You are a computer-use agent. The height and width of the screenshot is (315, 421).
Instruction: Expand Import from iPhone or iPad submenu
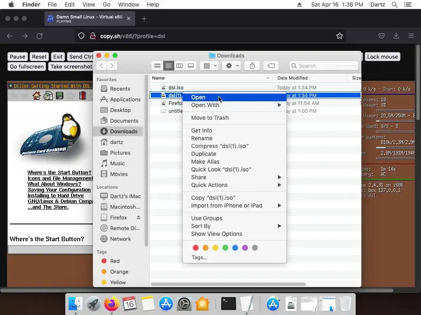point(234,205)
